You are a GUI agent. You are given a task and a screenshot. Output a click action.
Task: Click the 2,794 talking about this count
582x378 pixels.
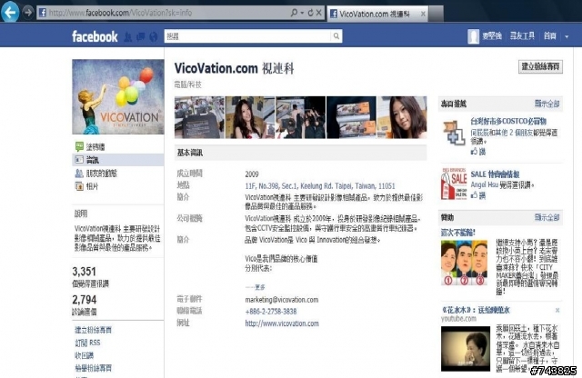tap(85, 300)
